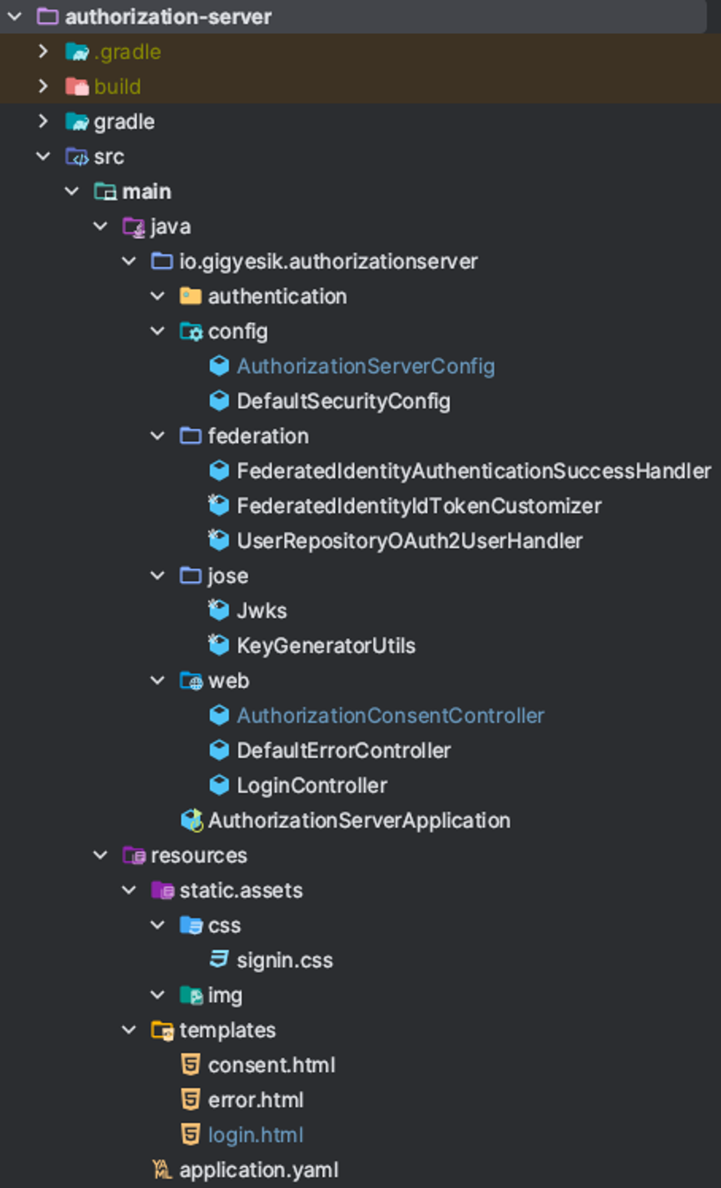Click the application.yaml YAML file icon
This screenshot has width=721, height=1188.
click(162, 1170)
